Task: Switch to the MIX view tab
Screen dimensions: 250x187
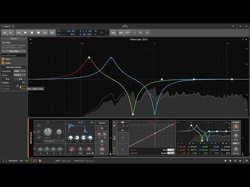Action: click(21, 161)
